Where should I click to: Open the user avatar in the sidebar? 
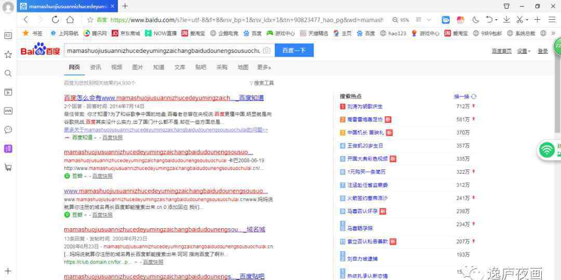click(x=8, y=7)
